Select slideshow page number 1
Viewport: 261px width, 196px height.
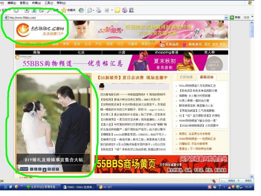click(32, 169)
